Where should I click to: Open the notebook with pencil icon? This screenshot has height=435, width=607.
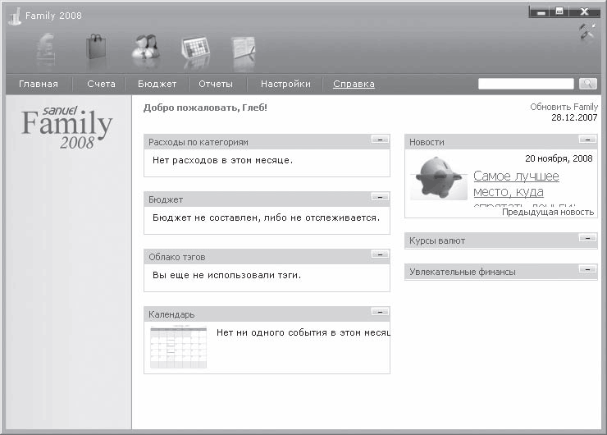point(243,51)
